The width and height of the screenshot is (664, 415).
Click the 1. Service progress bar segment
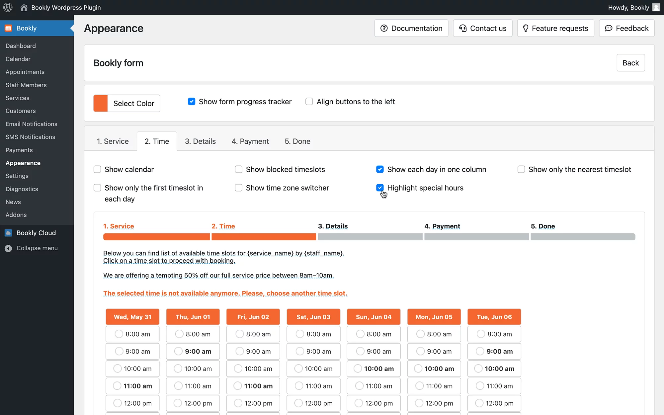(156, 237)
